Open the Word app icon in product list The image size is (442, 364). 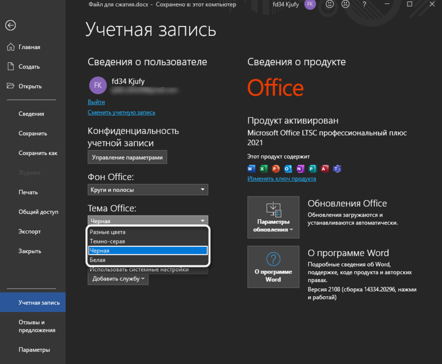click(251, 169)
